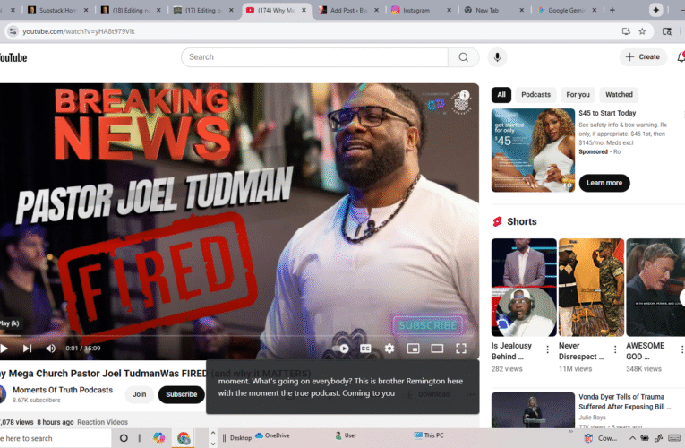Open Task View circle on taskbar
The image size is (685, 448).
pos(124,438)
